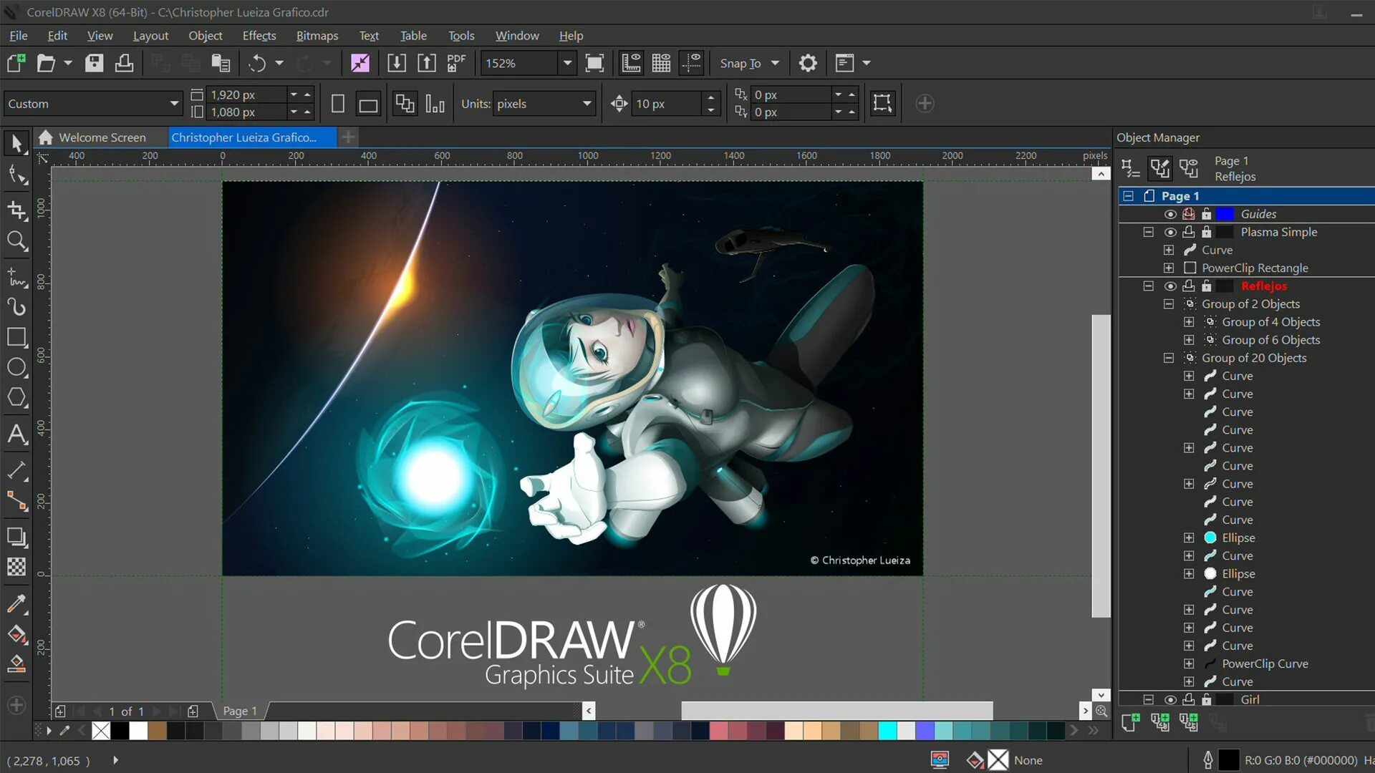Collapse the Group of 20 Objects node
This screenshot has height=773, width=1375.
point(1169,358)
